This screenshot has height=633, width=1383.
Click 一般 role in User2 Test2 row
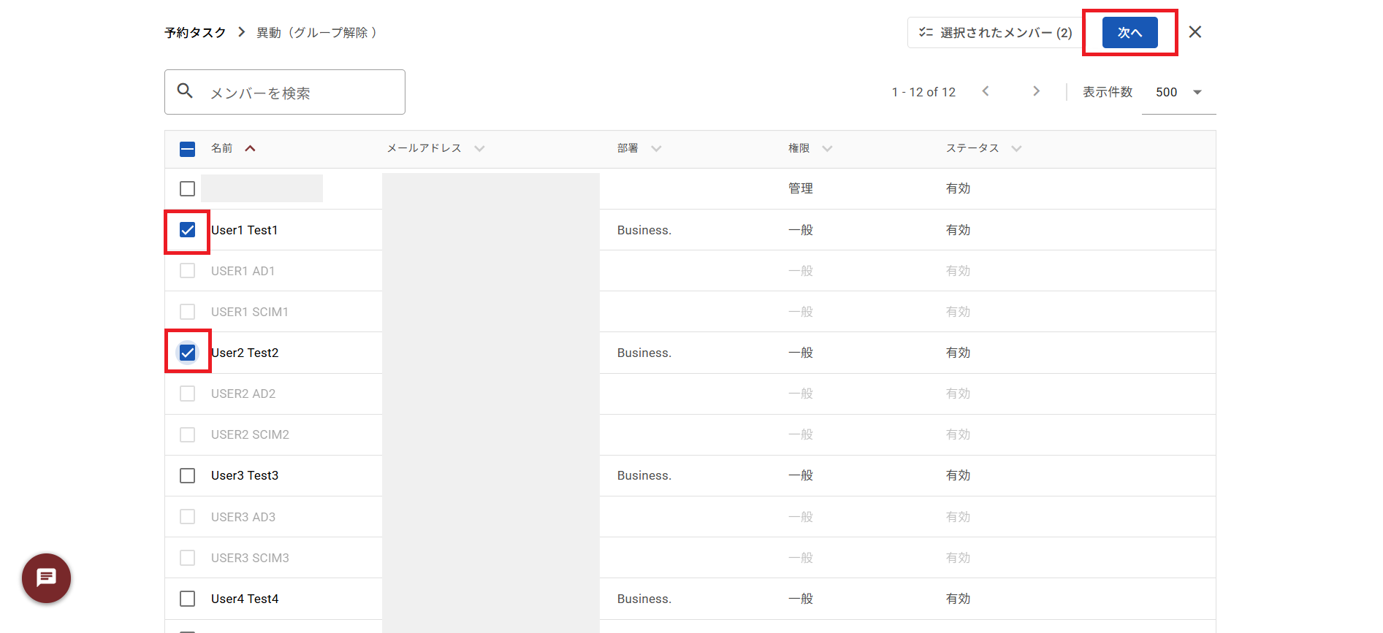click(801, 353)
